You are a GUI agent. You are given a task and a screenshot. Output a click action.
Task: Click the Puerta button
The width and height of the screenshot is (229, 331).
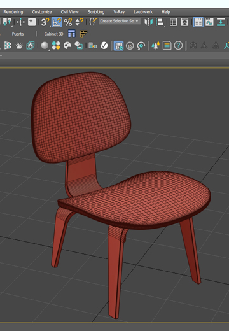point(18,34)
